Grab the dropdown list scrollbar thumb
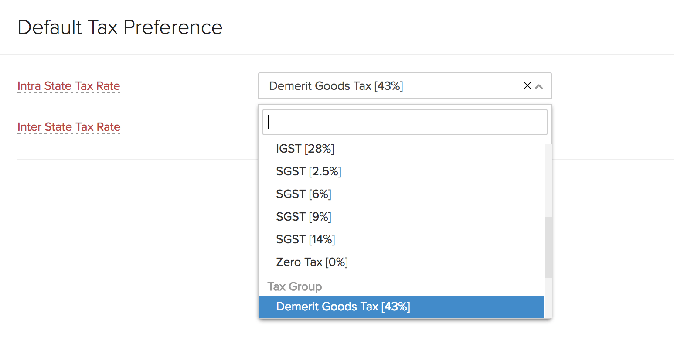The height and width of the screenshot is (361, 674). pos(548,247)
